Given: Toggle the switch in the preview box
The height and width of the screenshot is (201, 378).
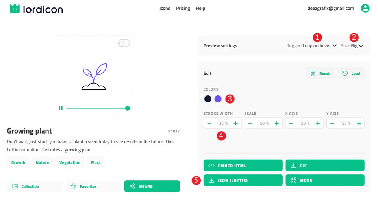Looking at the screenshot, I should pyautogui.click(x=124, y=43).
